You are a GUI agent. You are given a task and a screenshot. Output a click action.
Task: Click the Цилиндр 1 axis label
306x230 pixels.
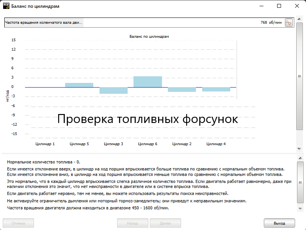[45, 144]
